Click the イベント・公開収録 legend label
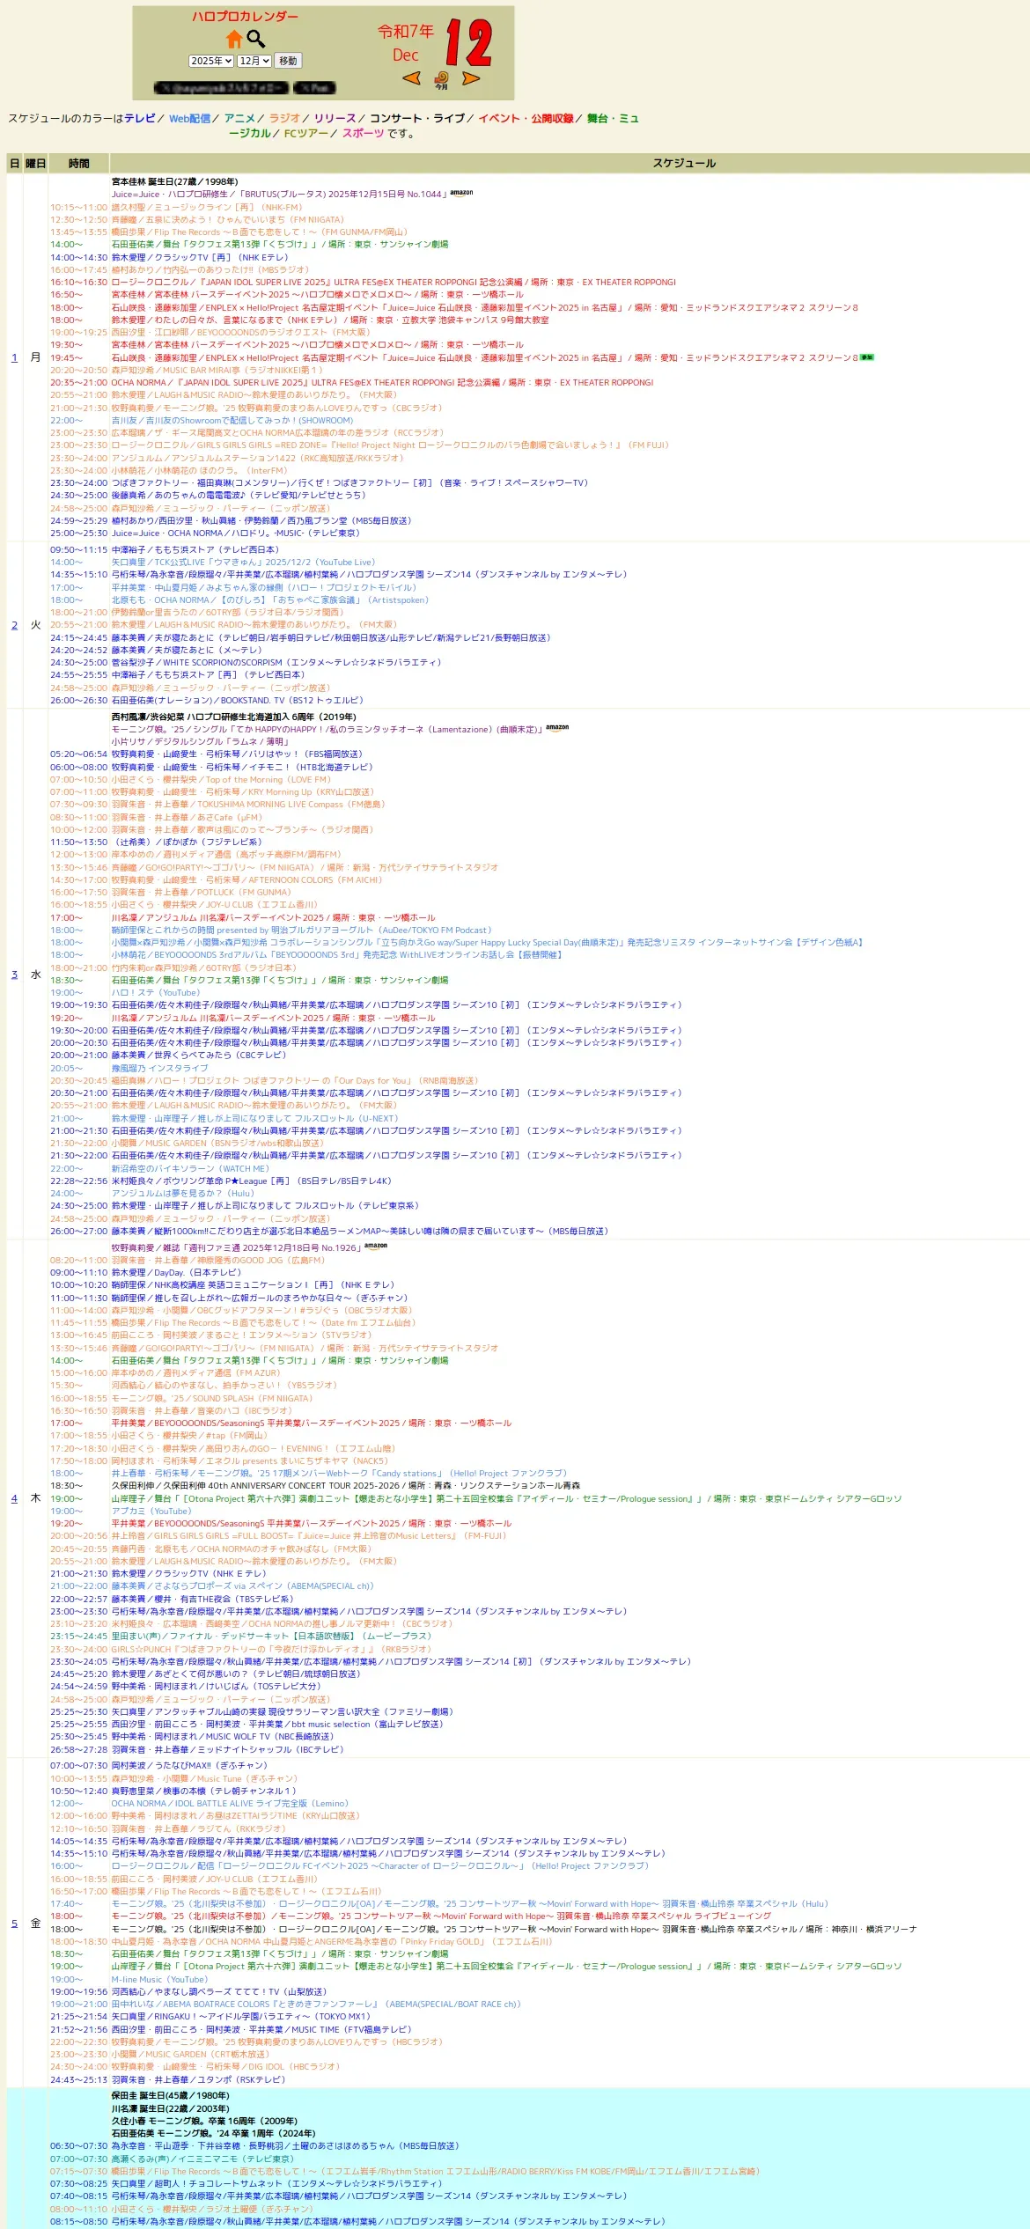1030x2229 pixels. pos(526,118)
